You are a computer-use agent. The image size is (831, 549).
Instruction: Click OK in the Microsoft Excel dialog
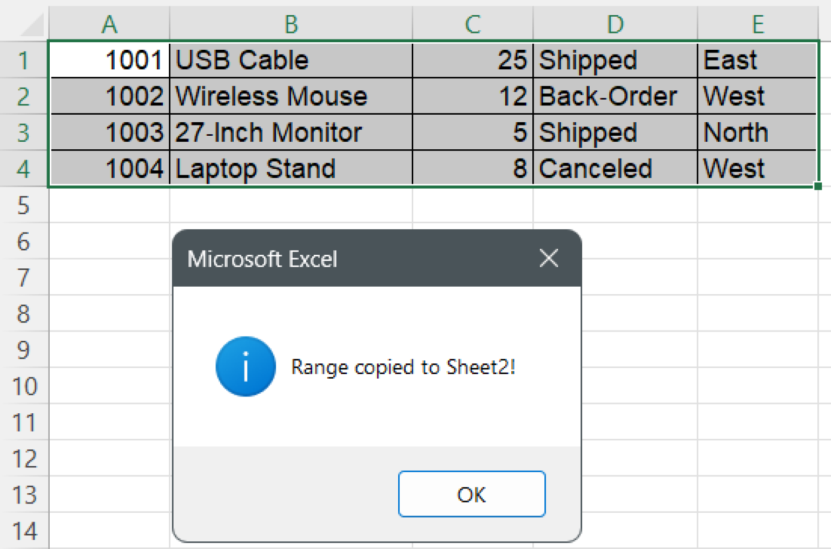(471, 494)
